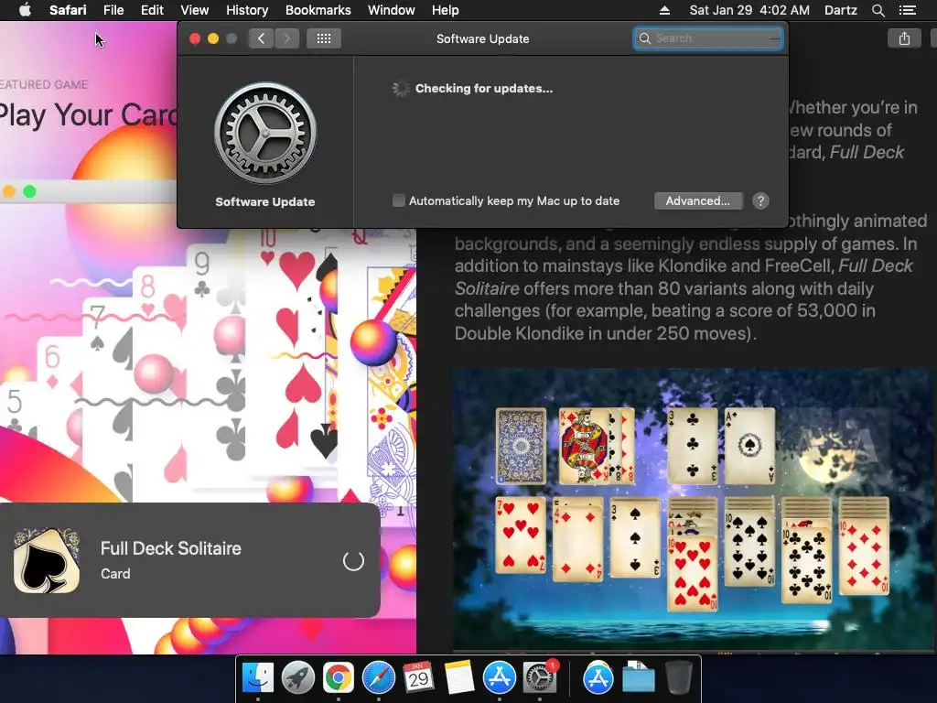The image size is (937, 703).
Task: Open the Trash in the Dock
Action: pos(678,678)
